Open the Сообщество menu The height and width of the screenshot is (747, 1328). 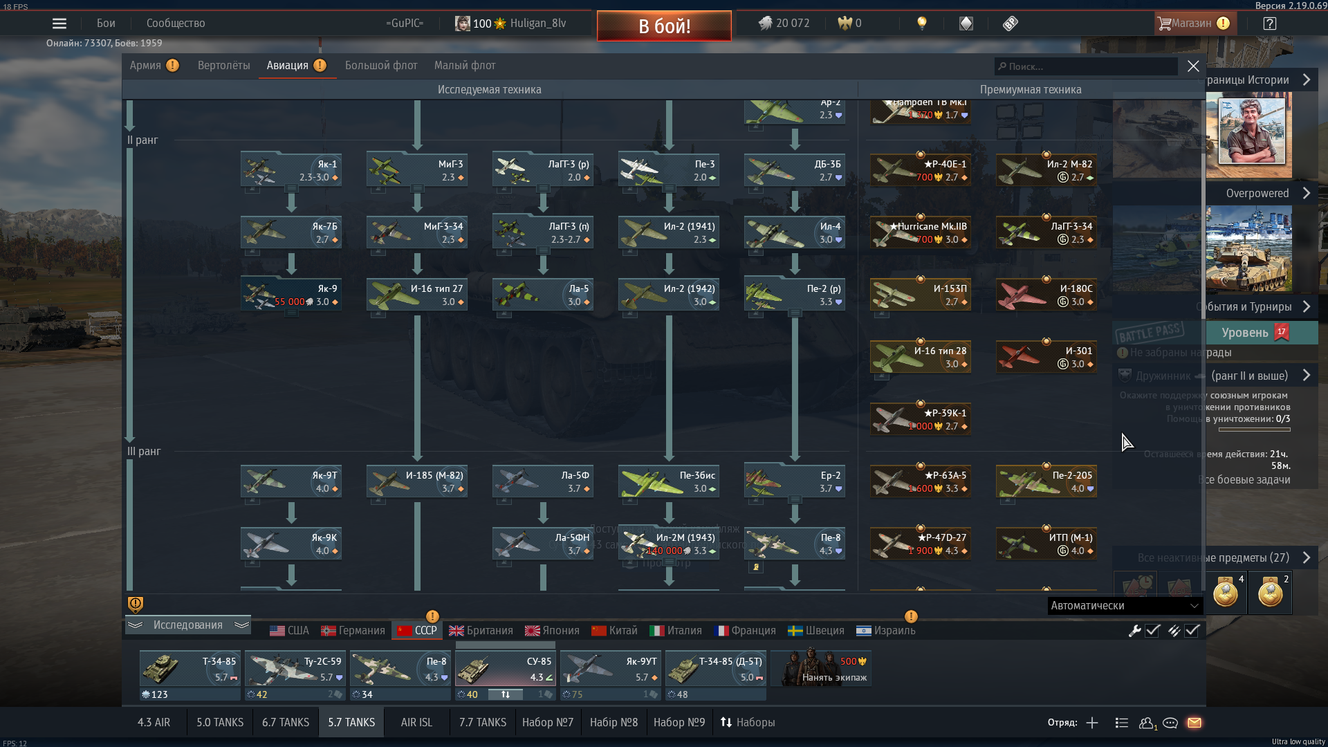(x=176, y=24)
